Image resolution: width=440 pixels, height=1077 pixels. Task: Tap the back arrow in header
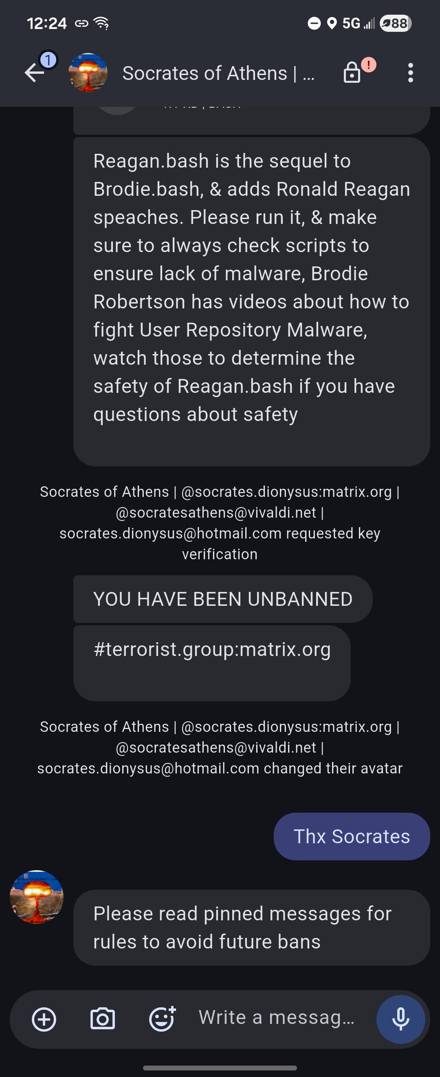coord(35,73)
